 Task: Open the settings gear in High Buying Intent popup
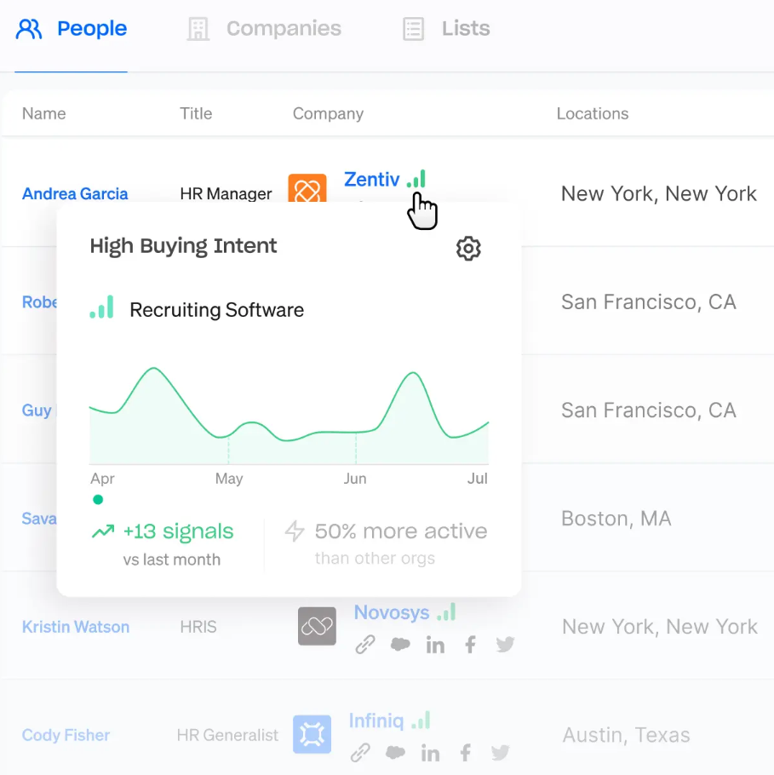click(x=467, y=248)
